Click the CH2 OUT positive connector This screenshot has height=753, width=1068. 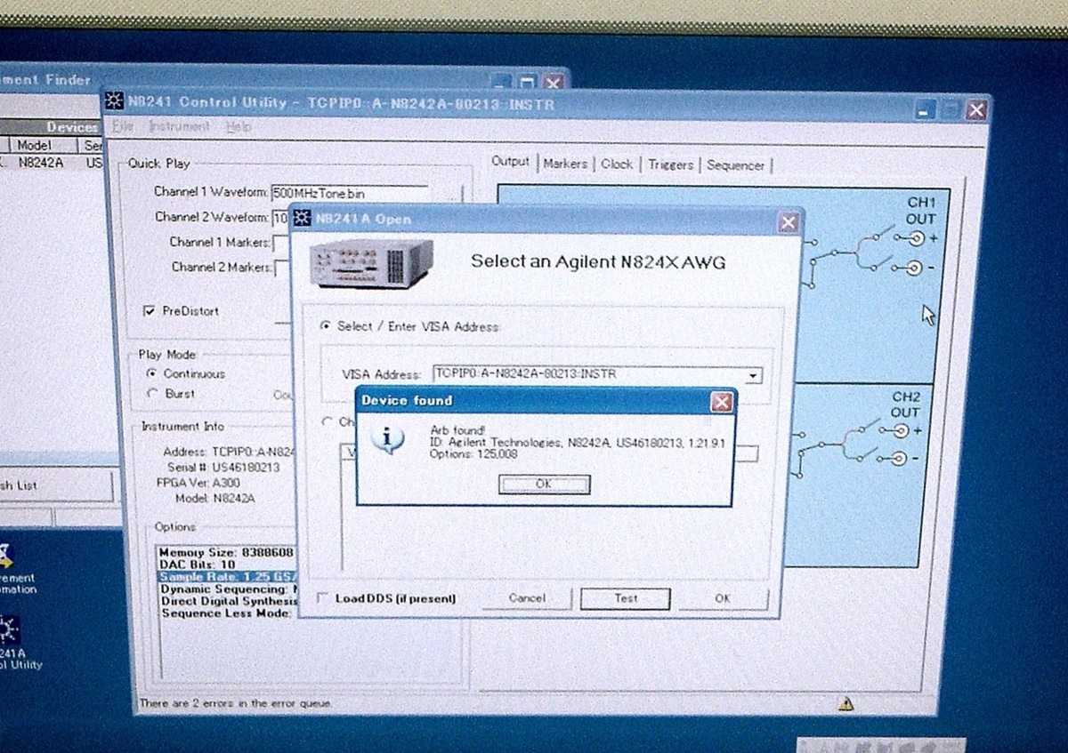point(901,430)
